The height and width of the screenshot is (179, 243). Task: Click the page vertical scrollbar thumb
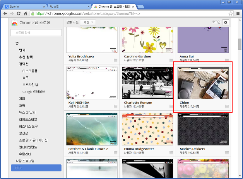click(240, 44)
